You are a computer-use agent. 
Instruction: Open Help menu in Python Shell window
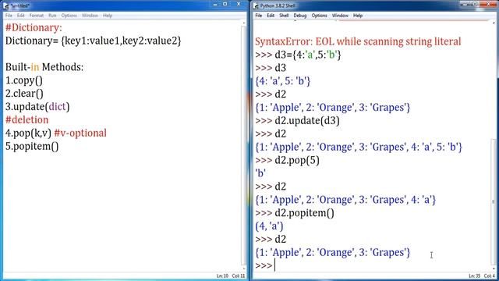[x=358, y=16]
